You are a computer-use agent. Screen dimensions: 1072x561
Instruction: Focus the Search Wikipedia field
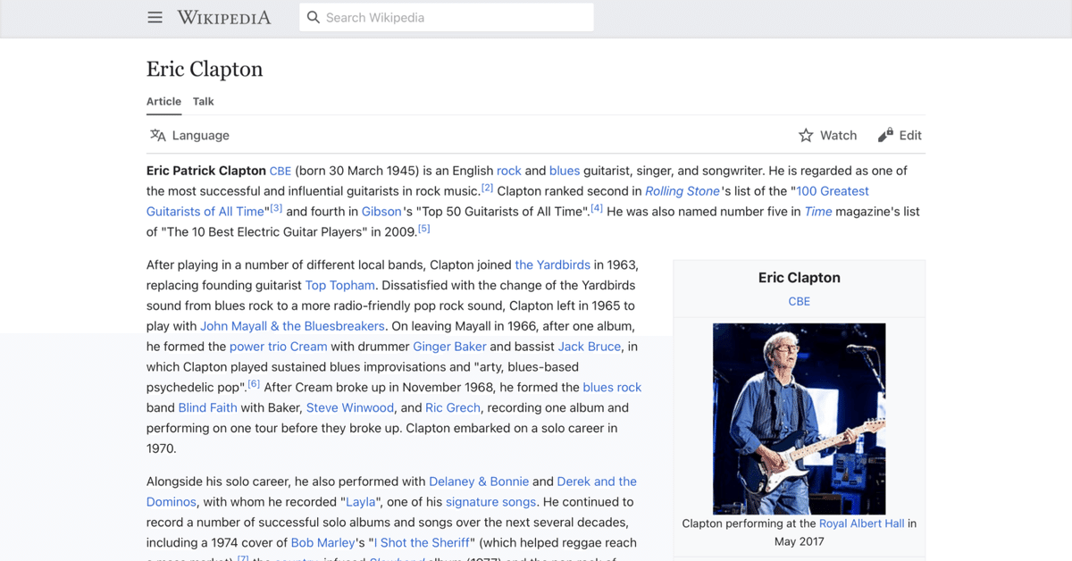(x=447, y=18)
